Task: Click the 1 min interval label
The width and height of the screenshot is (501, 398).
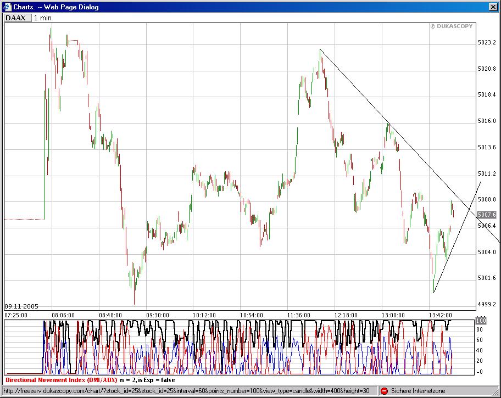Action: 42,18
